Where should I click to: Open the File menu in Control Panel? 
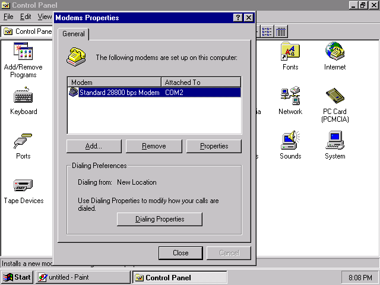click(8, 17)
